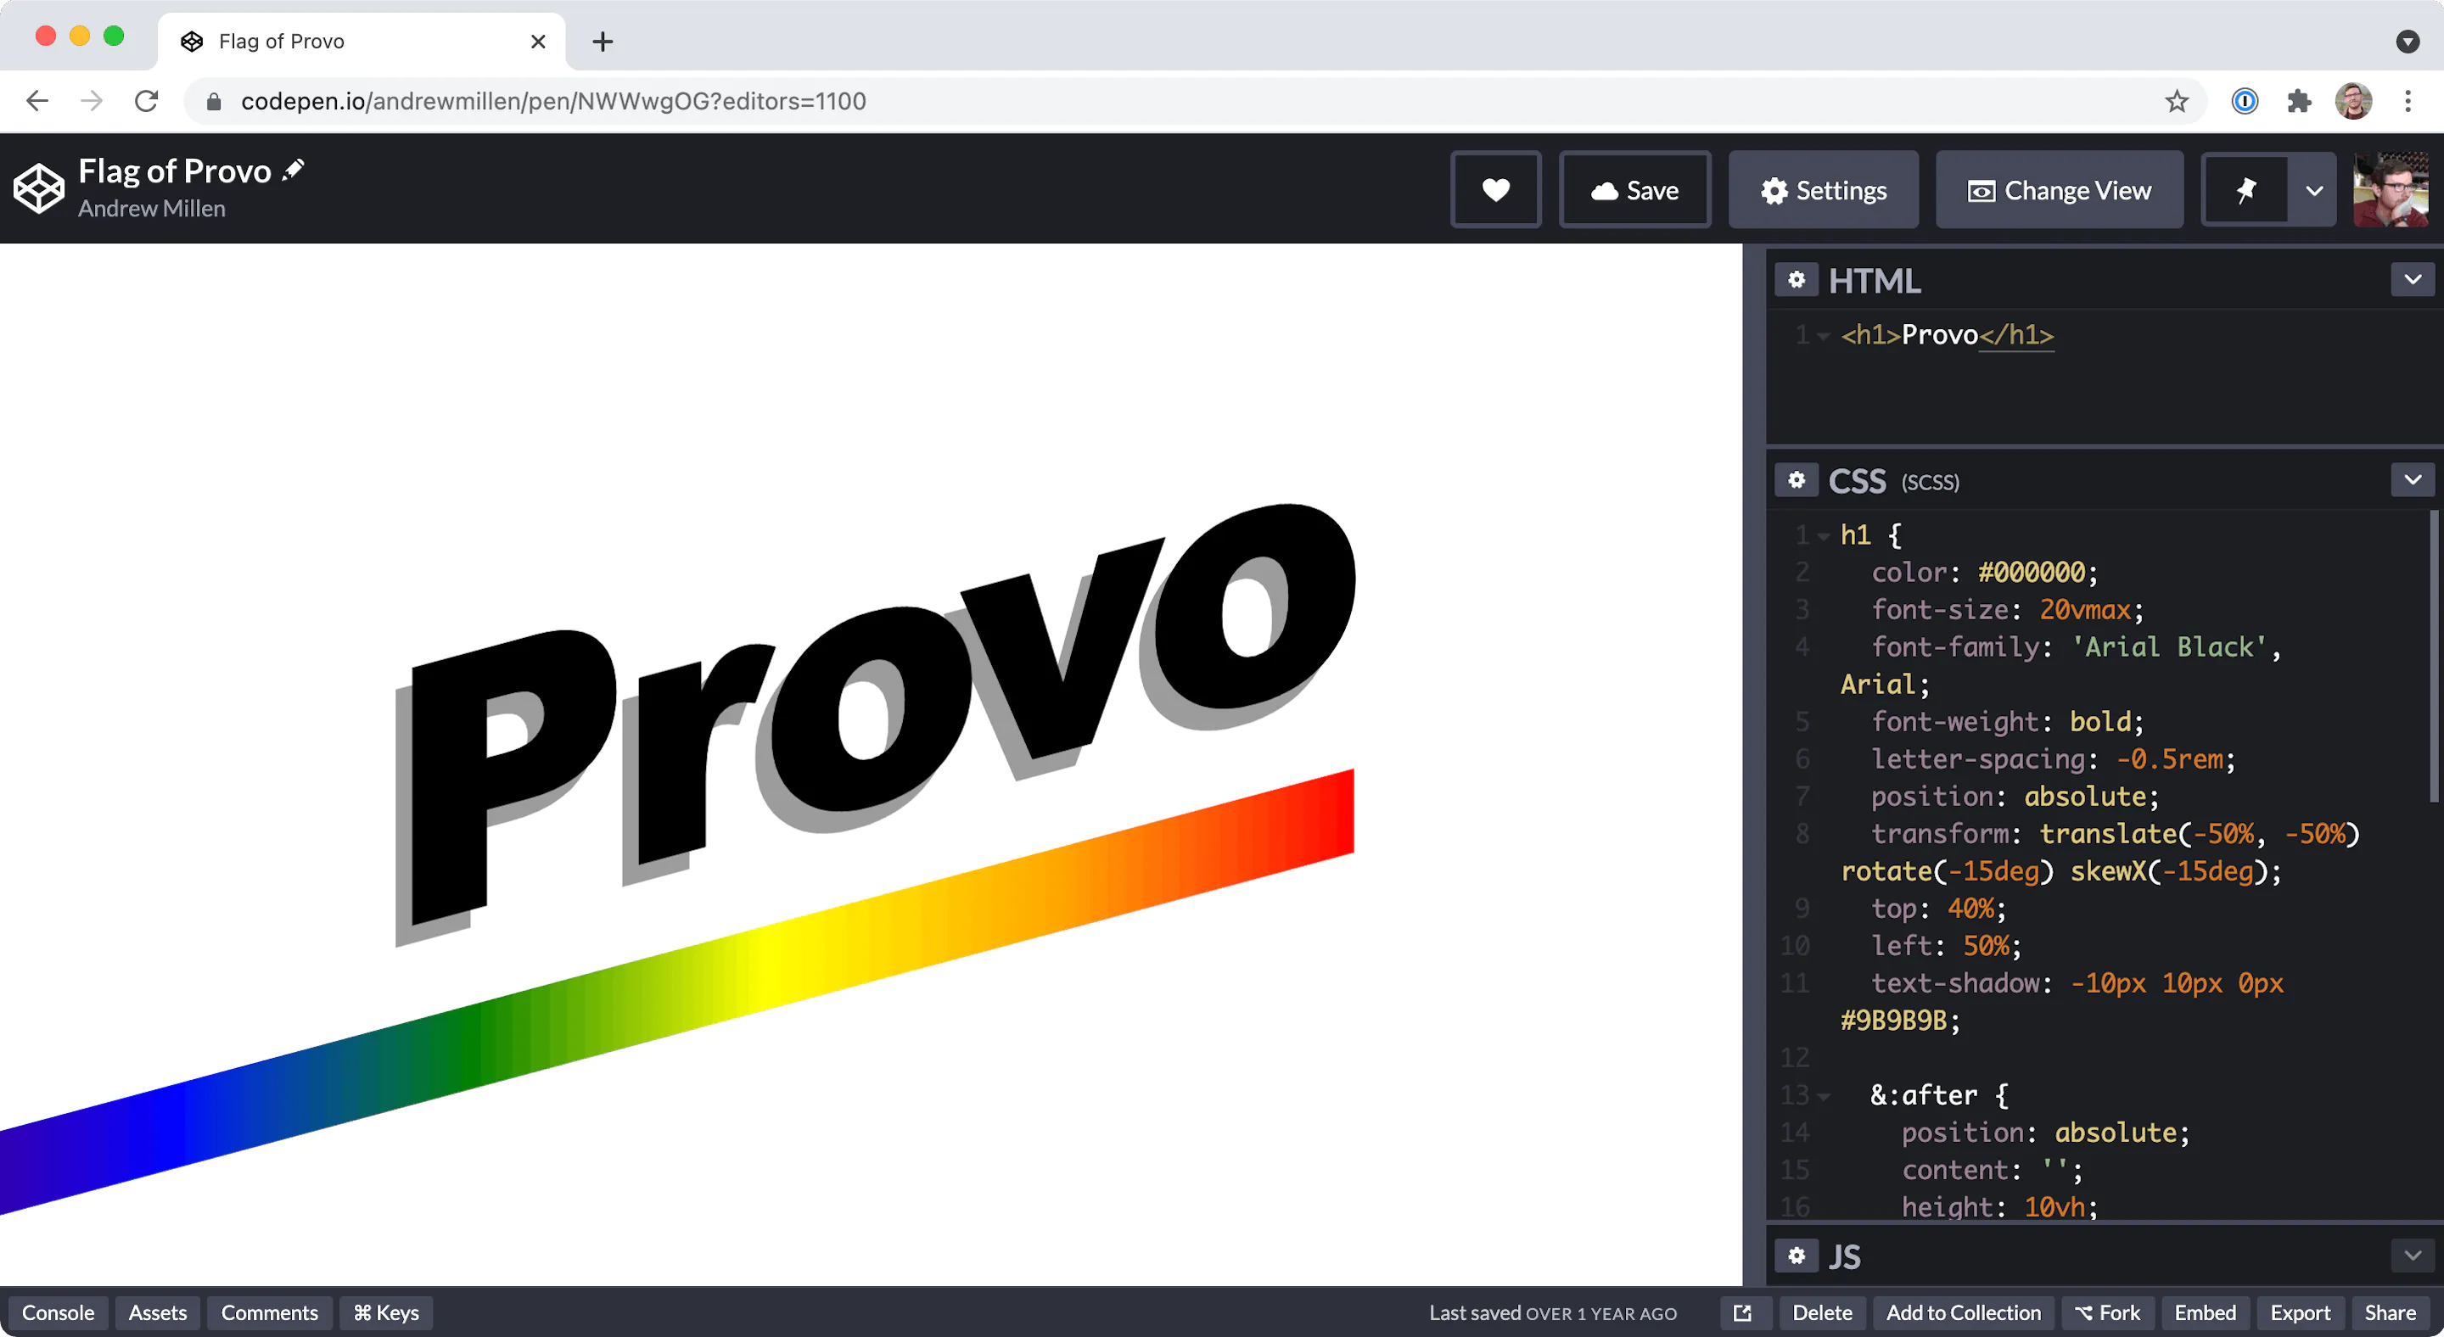Open the JS editor settings gear

pos(1796,1256)
